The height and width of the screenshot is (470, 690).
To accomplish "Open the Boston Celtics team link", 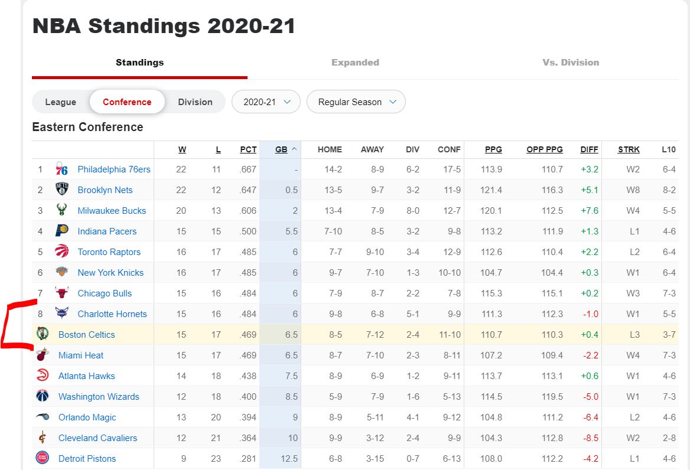I will (87, 335).
